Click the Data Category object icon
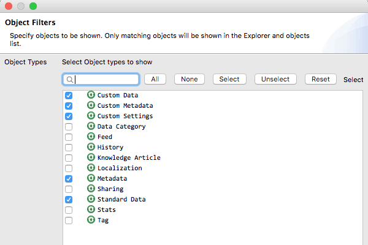 coord(91,126)
